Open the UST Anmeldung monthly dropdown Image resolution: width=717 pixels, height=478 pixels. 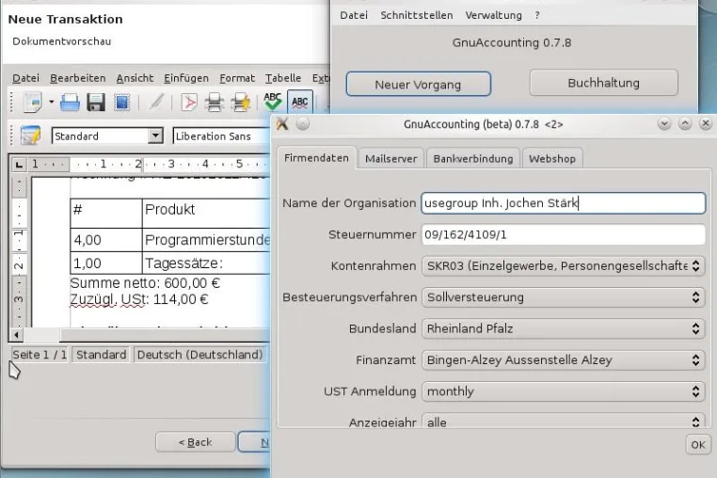pos(564,391)
